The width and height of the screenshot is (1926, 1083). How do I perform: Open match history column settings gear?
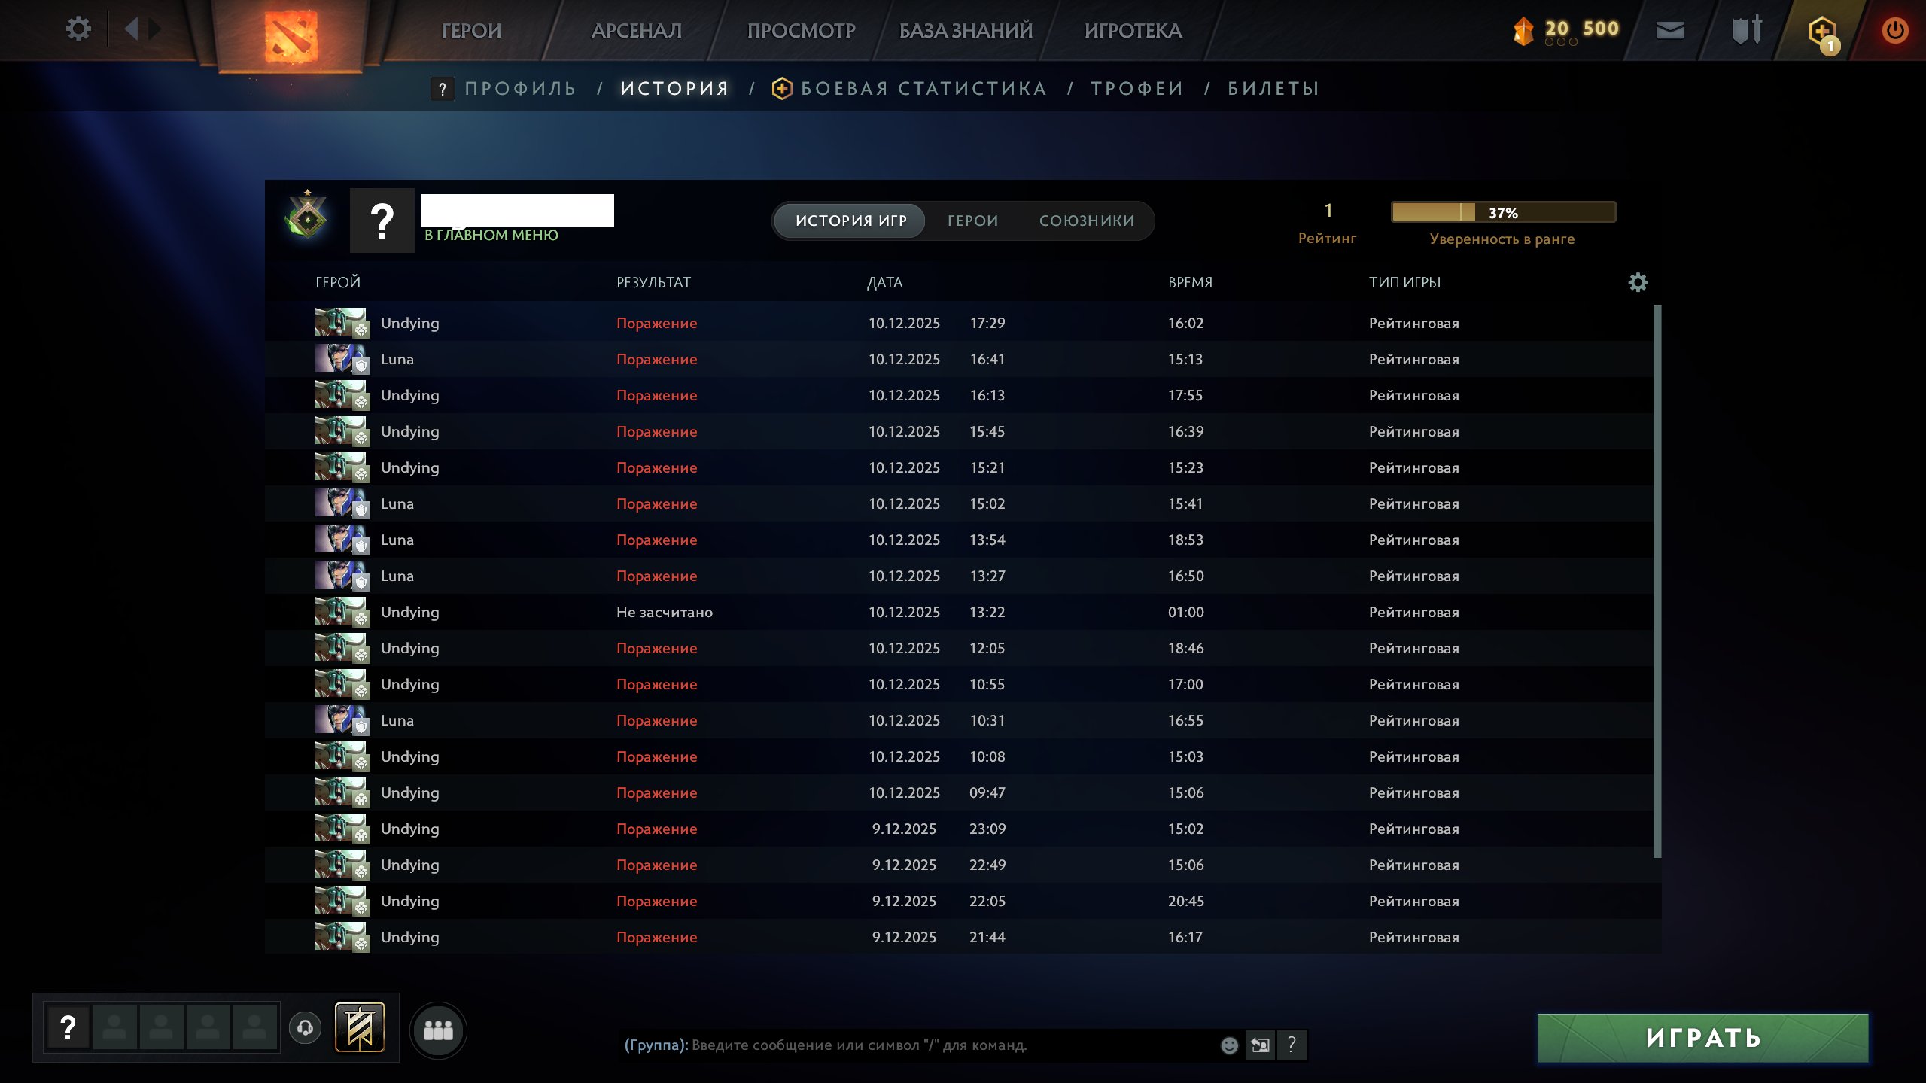pos(1638,282)
